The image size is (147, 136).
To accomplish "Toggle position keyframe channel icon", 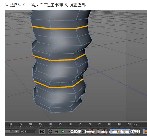I will pos(113,131).
